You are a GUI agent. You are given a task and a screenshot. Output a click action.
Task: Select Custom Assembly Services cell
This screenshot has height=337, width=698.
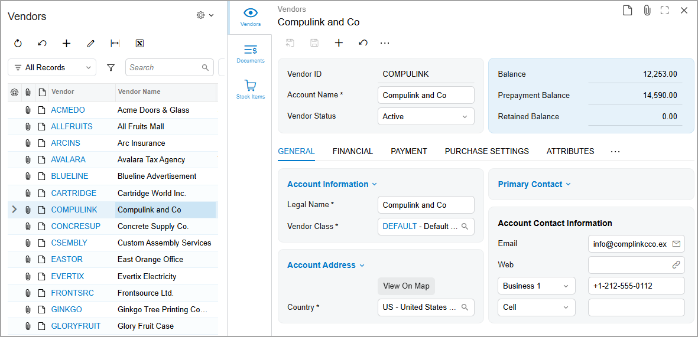click(165, 243)
